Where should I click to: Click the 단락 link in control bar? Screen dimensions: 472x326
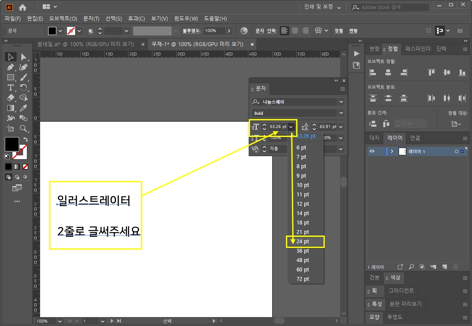[x=272, y=31]
